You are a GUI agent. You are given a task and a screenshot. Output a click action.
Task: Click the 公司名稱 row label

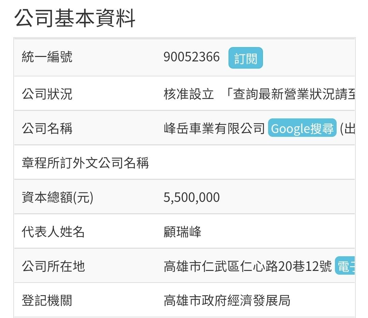pos(47,129)
